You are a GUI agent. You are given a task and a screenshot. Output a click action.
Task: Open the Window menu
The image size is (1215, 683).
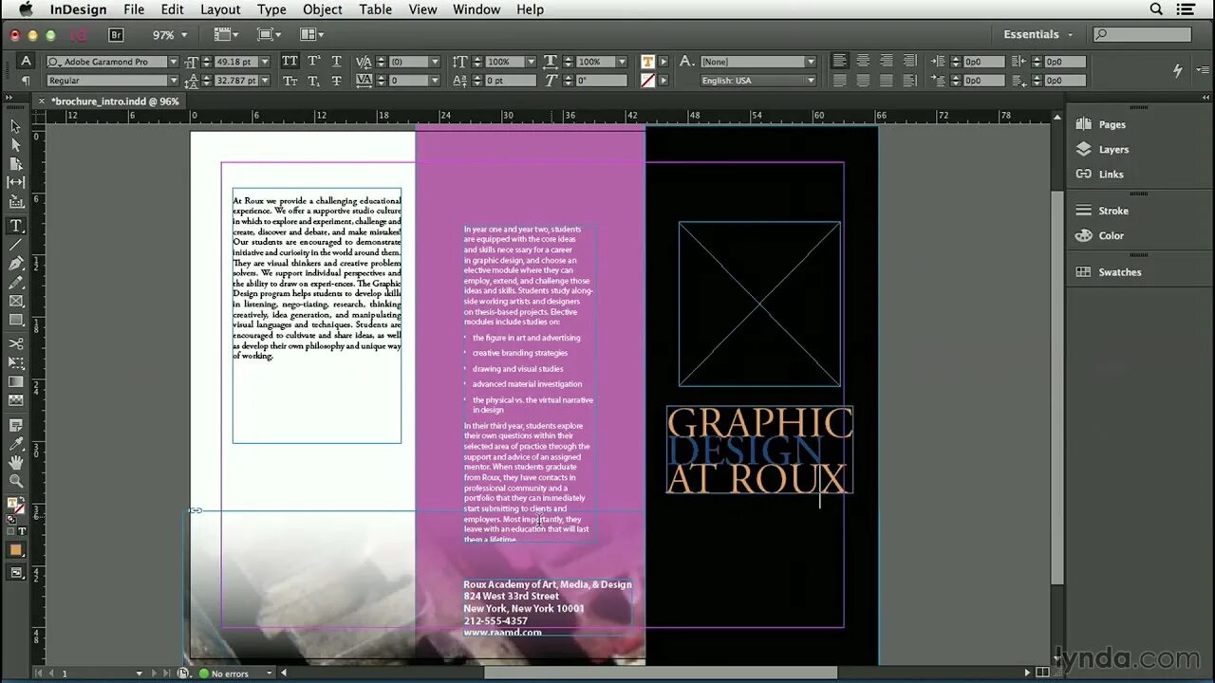[x=476, y=9]
